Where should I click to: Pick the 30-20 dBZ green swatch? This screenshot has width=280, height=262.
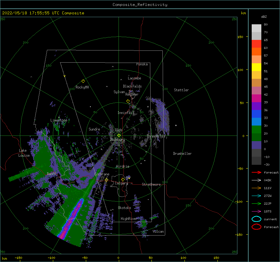256,130
